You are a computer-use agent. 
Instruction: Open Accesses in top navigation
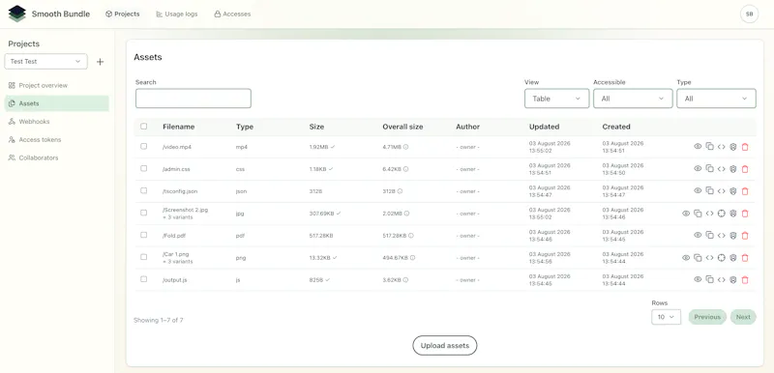coord(232,14)
